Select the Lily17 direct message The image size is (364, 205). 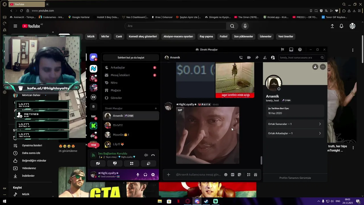[x=131, y=144]
